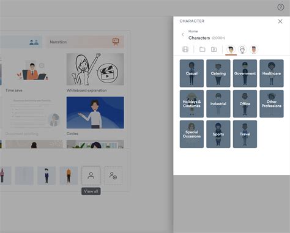Screen dimensions: 290x233
Task: Open the plain folder icon tab
Action: pyautogui.click(x=203, y=50)
